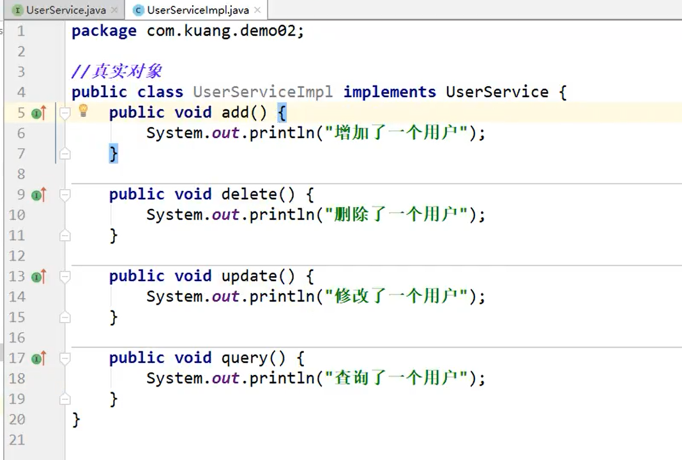This screenshot has height=460, width=682.
Task: Switch to the UserService.java tab
Action: [x=66, y=10]
